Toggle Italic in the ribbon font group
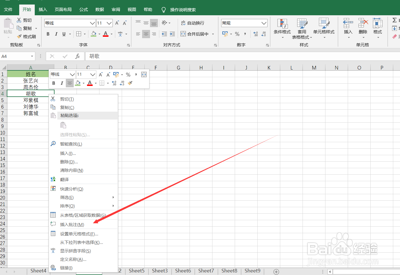This screenshot has width=400, height=275. (56, 34)
